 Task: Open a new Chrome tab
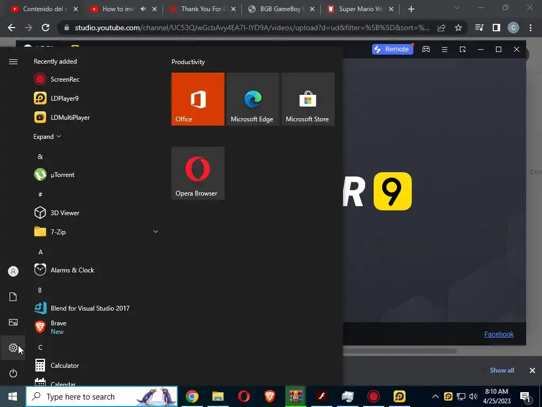411,9
